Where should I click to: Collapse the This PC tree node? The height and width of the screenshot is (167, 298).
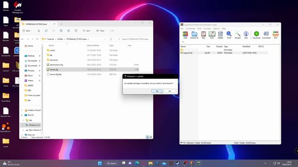pos(22,115)
